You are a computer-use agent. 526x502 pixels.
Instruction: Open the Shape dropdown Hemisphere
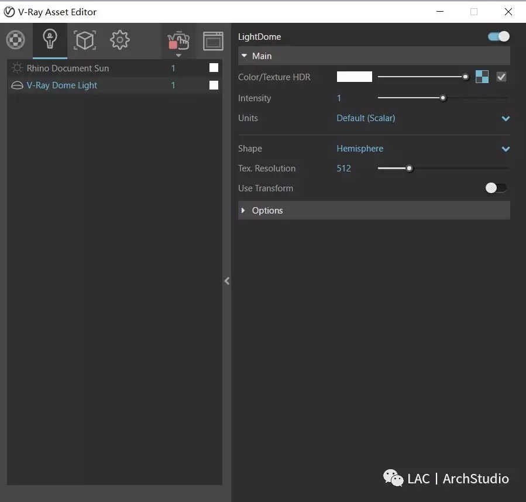pos(423,149)
